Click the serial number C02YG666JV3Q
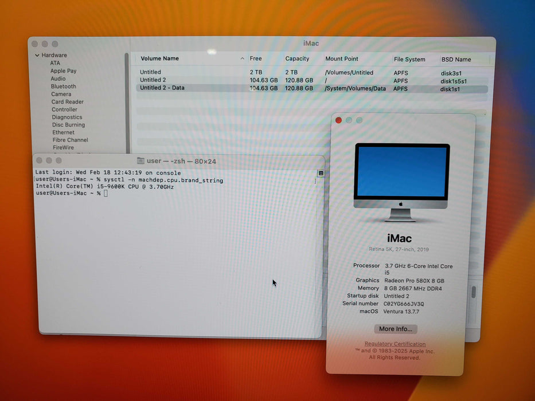The width and height of the screenshot is (535, 401). (404, 304)
